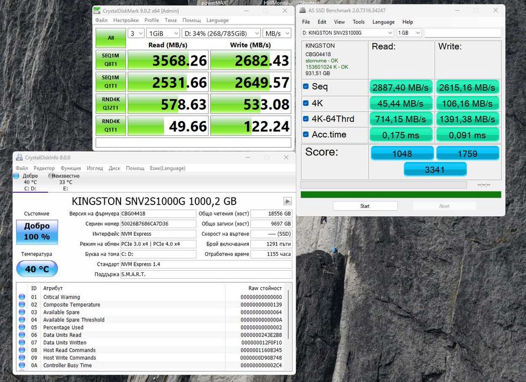Click the CrystalDiskMark app icon in title bar
Screen dimensions: 526x382
pyautogui.click(x=97, y=11)
